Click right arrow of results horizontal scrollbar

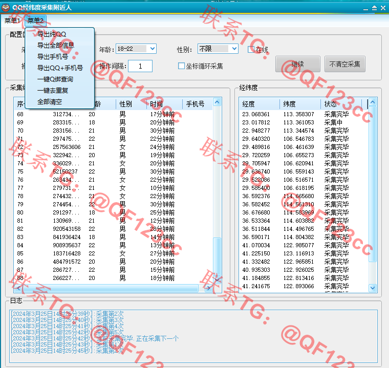pyautogui.click(x=209, y=288)
